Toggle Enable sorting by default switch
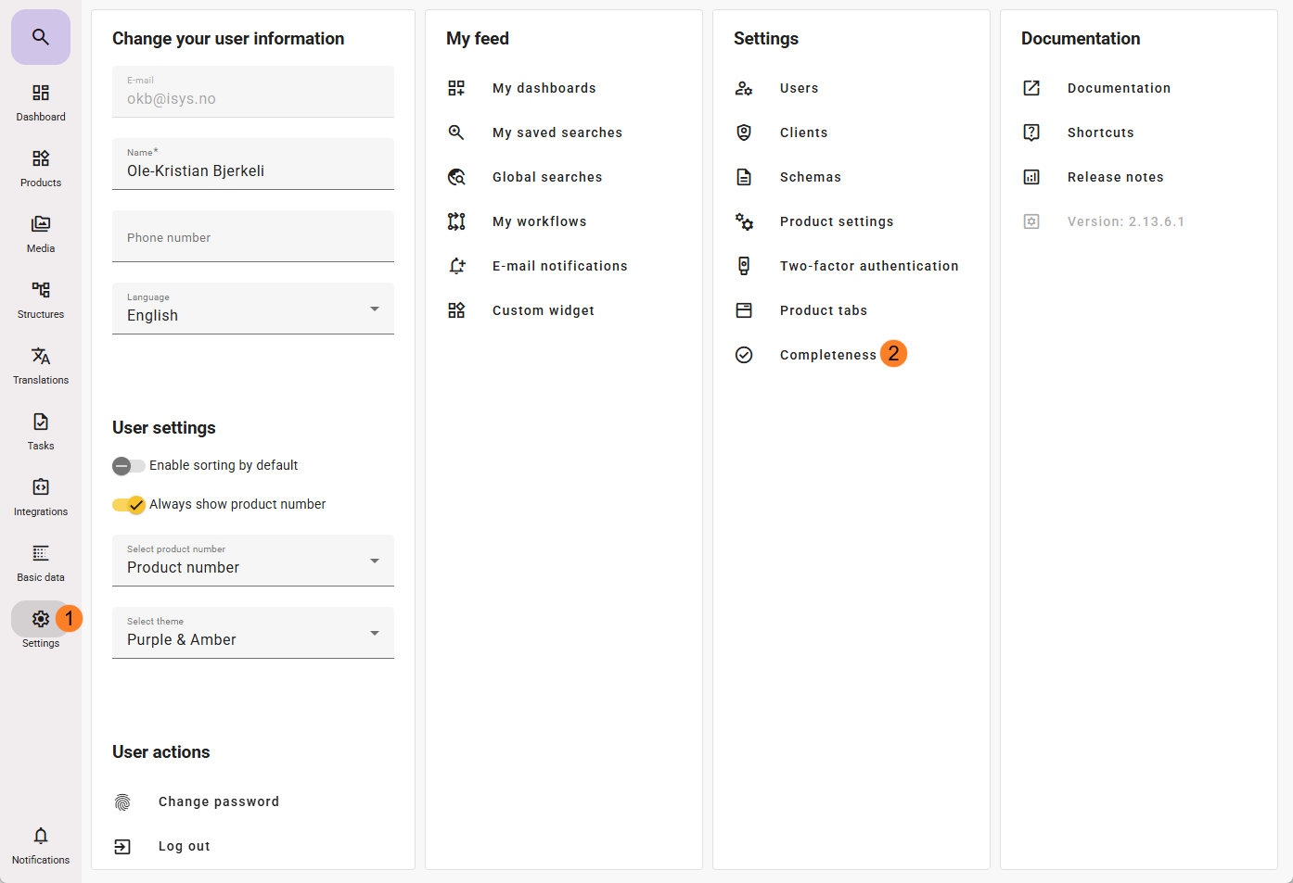Image resolution: width=1293 pixels, height=883 pixels. (128, 466)
